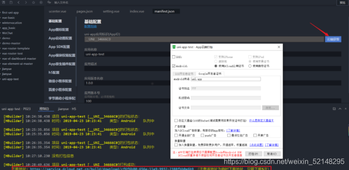Expand the vue-el-dashboard-master project

click(1, 58)
